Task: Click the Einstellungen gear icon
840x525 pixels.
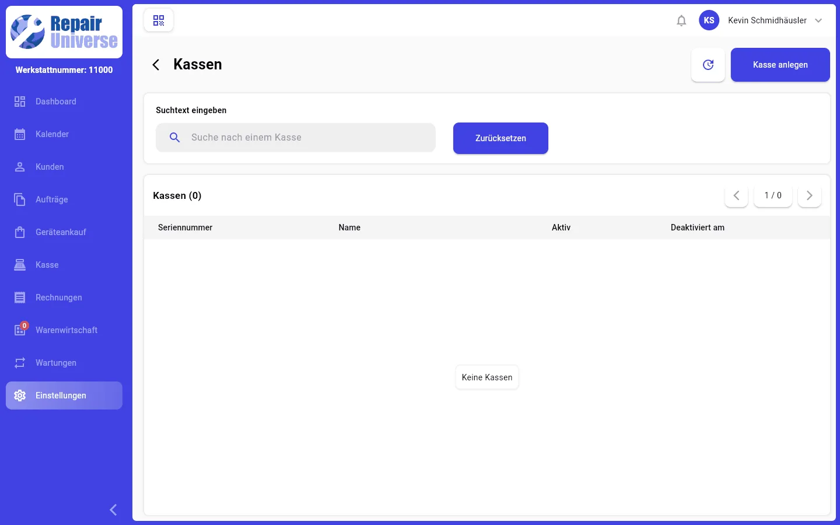Action: pyautogui.click(x=20, y=395)
